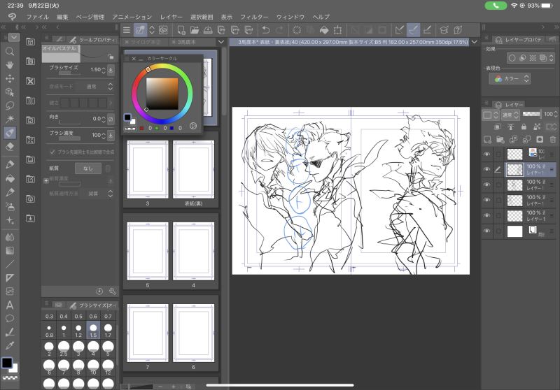Image resolution: width=560 pixels, height=390 pixels.
Task: Open the hamburger menu in command bar
Action: point(127,30)
